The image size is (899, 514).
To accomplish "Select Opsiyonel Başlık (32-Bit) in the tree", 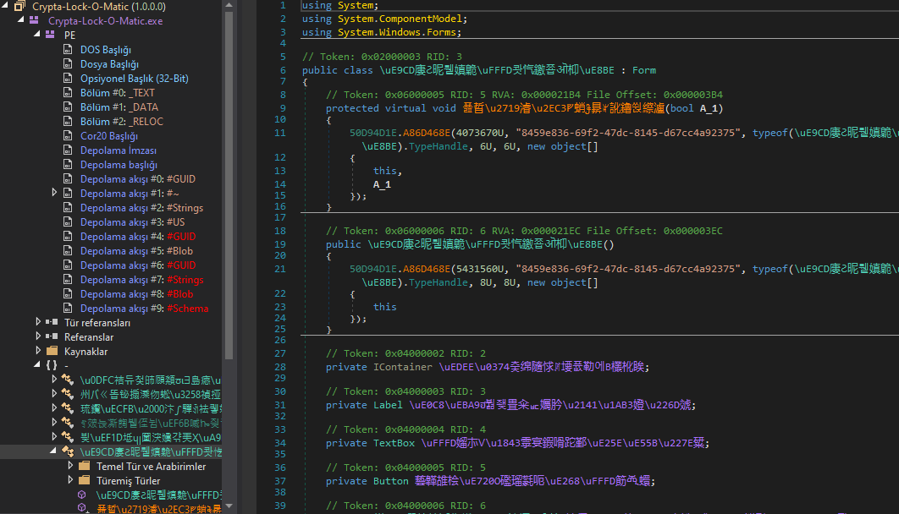I will [133, 79].
